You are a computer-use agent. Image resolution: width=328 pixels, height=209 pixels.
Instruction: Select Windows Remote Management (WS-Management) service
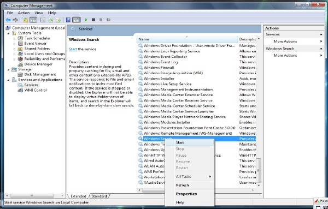[x=197, y=133]
